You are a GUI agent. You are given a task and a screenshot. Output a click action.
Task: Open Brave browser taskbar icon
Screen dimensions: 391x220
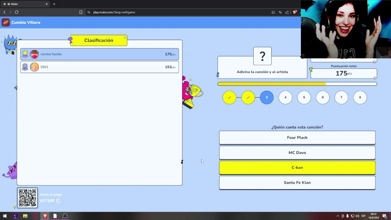[45, 216]
